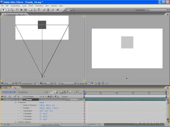Select the Zoom magnifier tool
This screenshot has width=170, height=127.
[12, 10]
